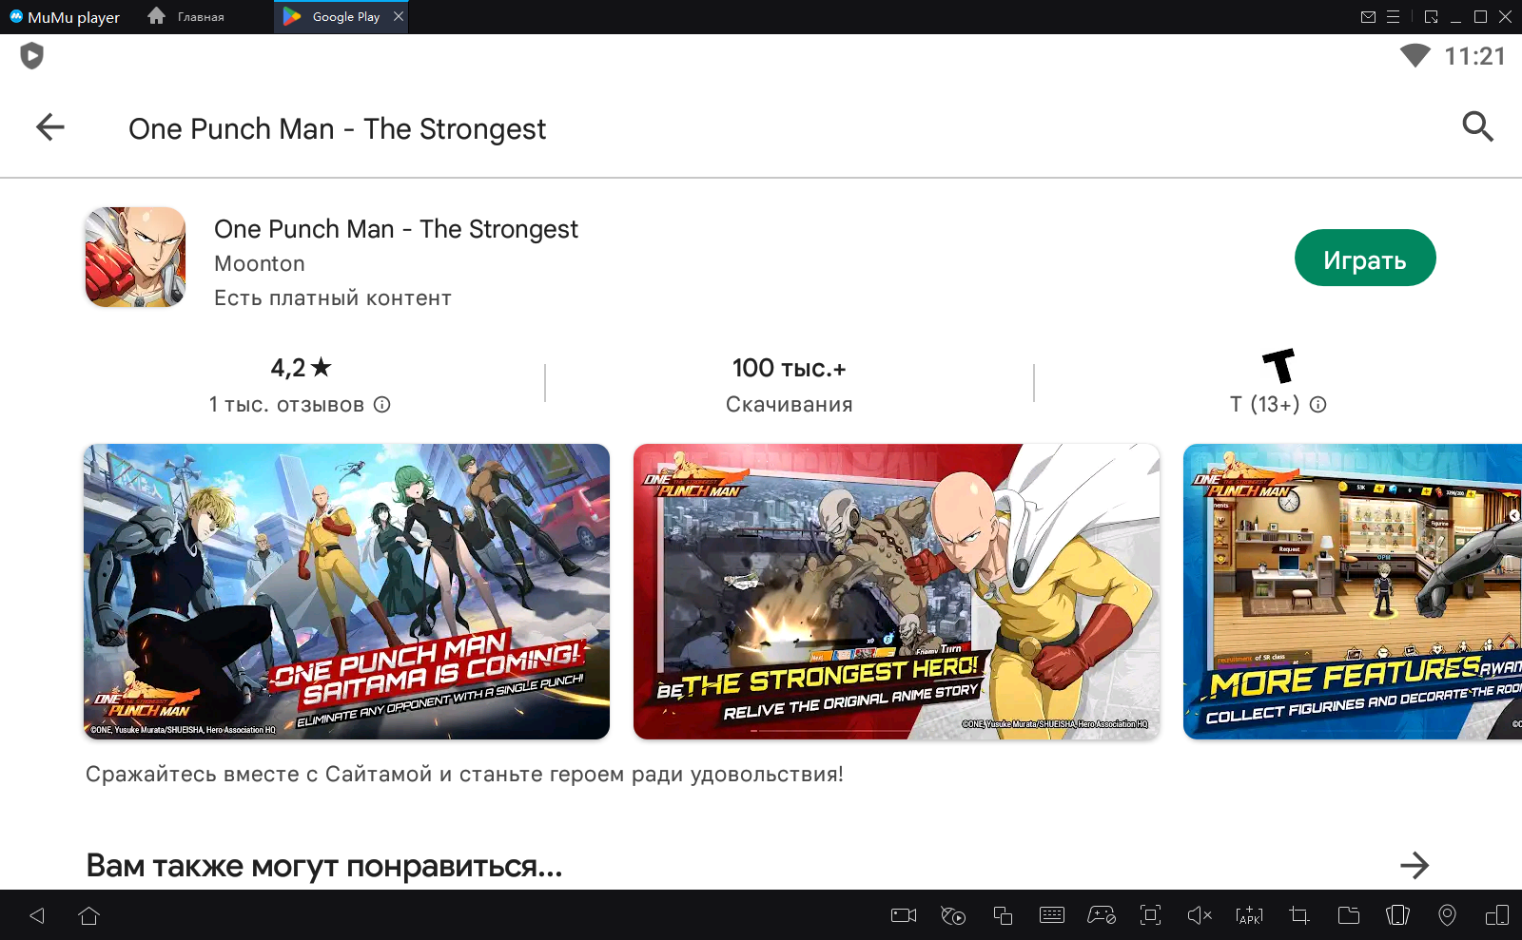This screenshot has height=940, width=1522.
Task: Toggle fullscreen mode icon
Action: tap(1150, 915)
